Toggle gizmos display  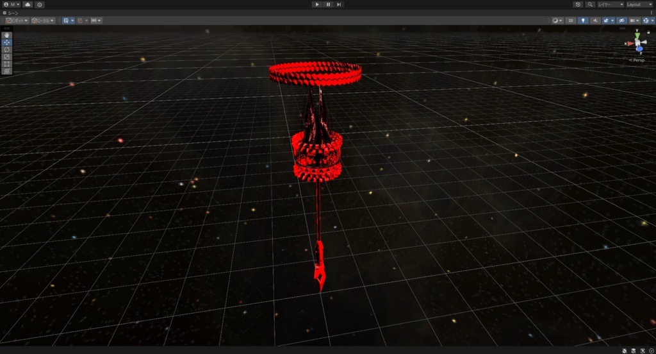tap(646, 21)
